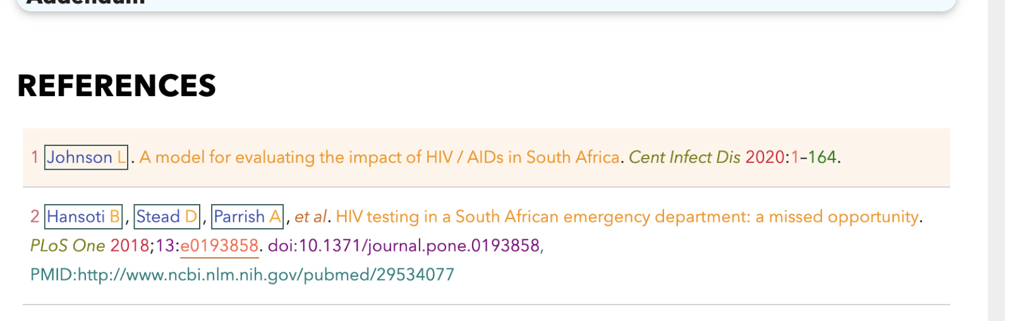
Task: Click the PLoS One journal name
Action: [68, 246]
